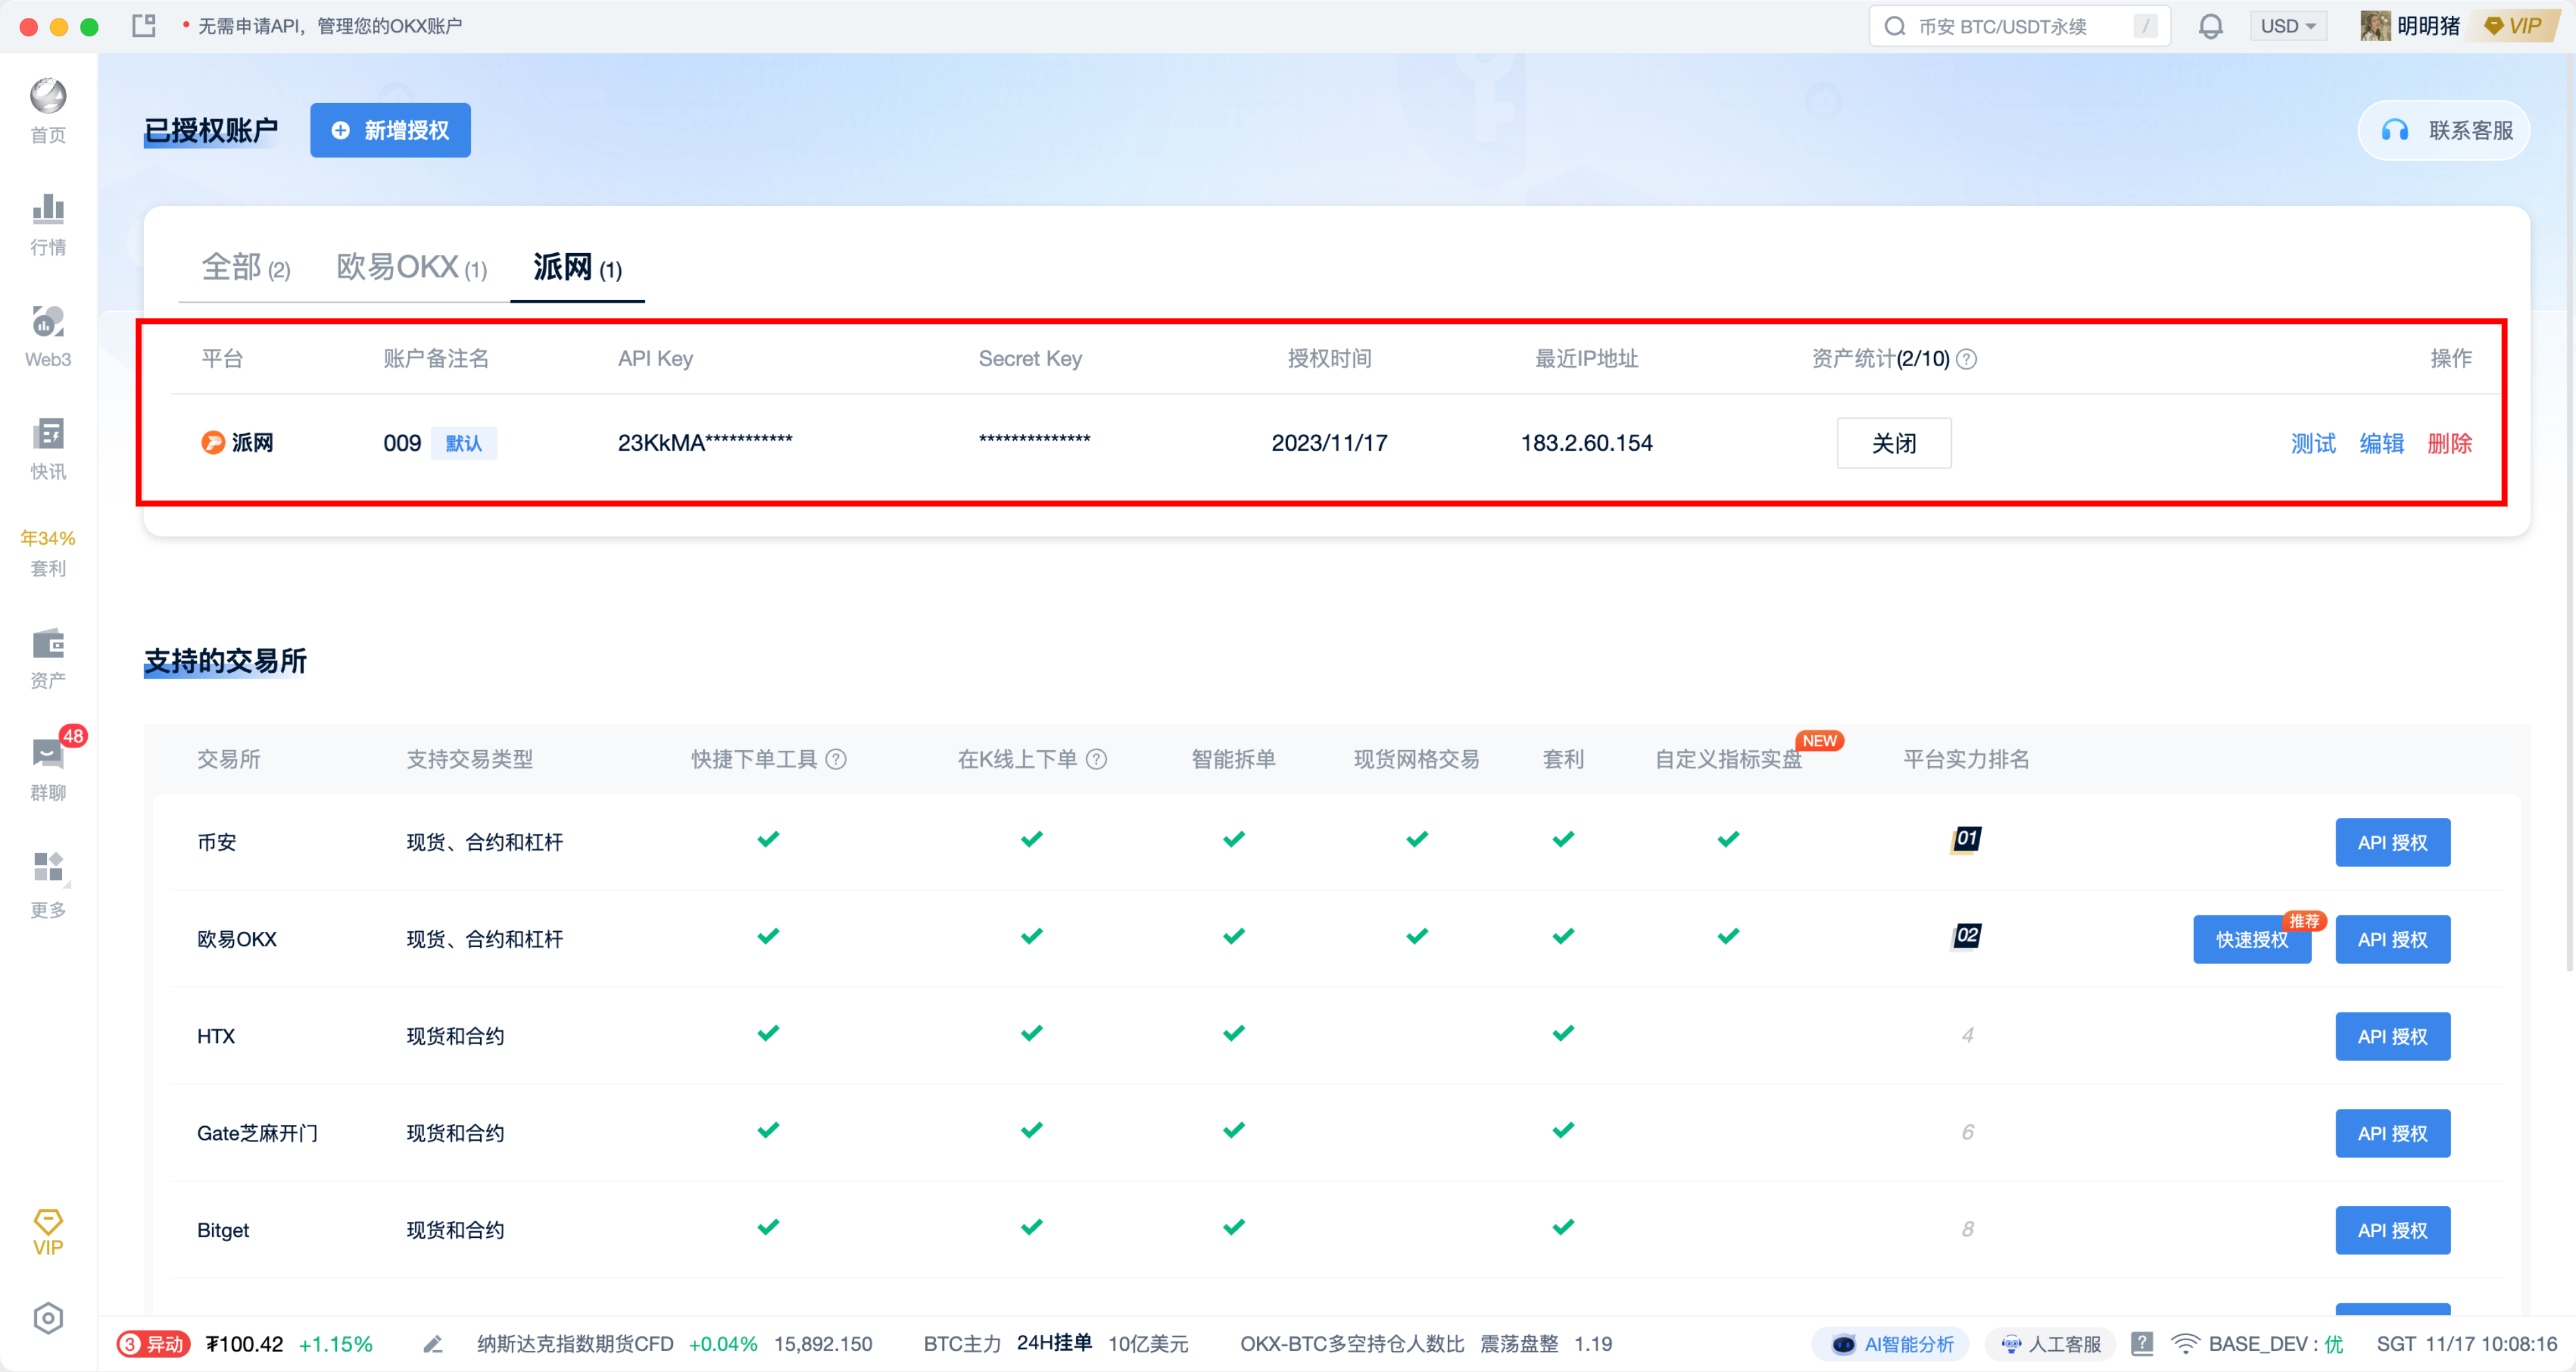Open the 行情 market chart icon

click(48, 224)
